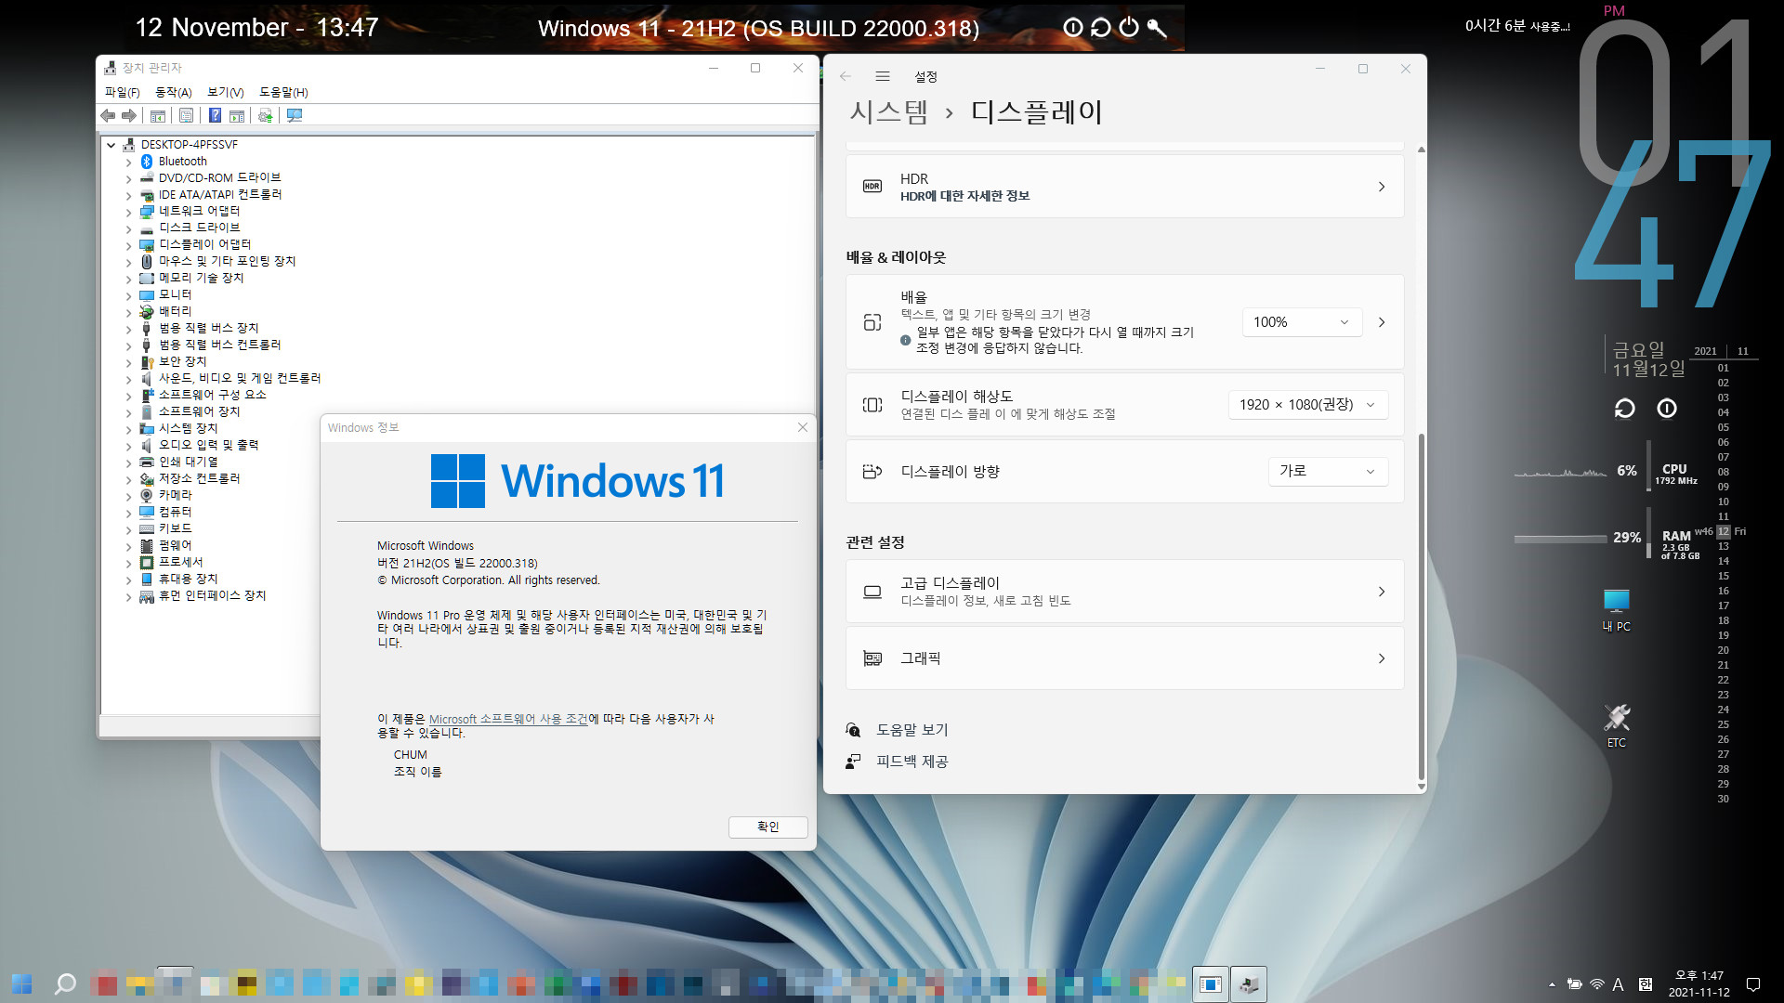Select the 배터리 tree item
Image resolution: width=1784 pixels, height=1003 pixels.
175,311
